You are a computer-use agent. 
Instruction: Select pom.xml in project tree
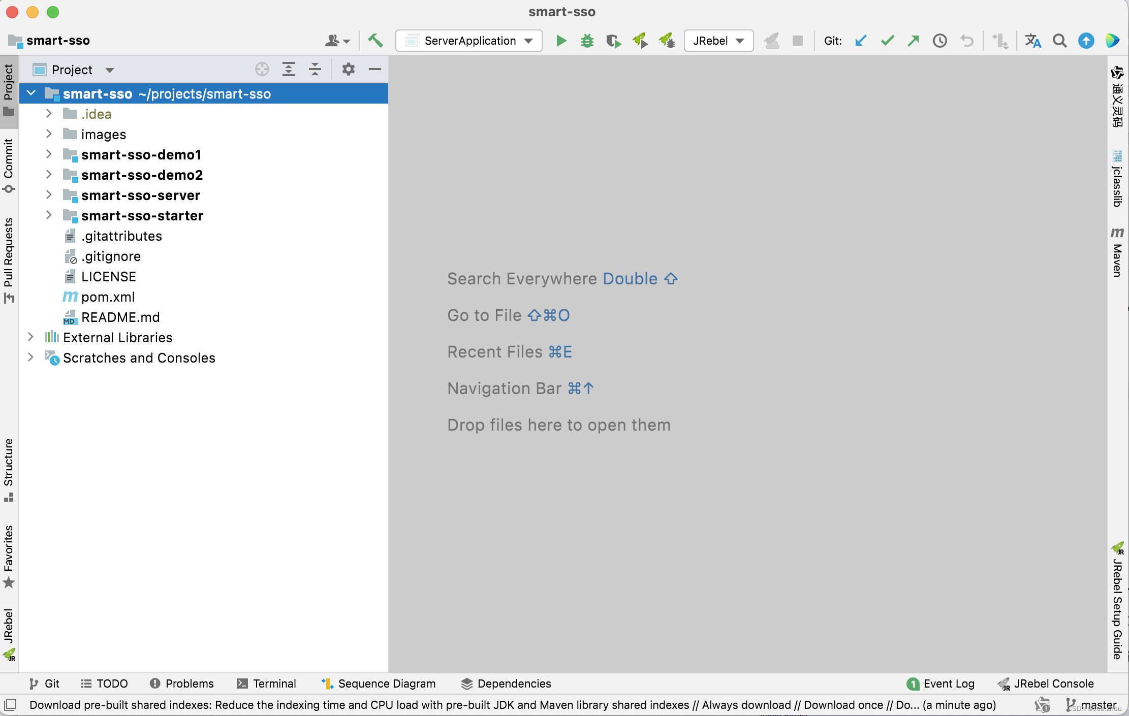click(x=108, y=297)
